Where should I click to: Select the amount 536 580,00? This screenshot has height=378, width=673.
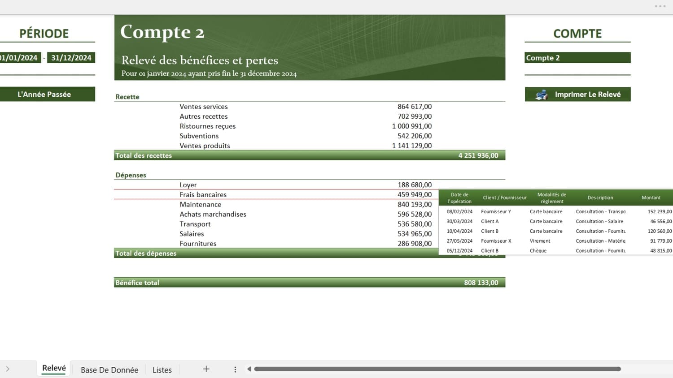point(415,224)
